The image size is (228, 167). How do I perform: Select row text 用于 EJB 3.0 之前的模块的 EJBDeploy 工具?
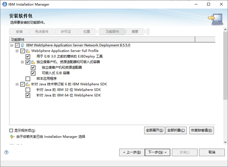pos(69,56)
